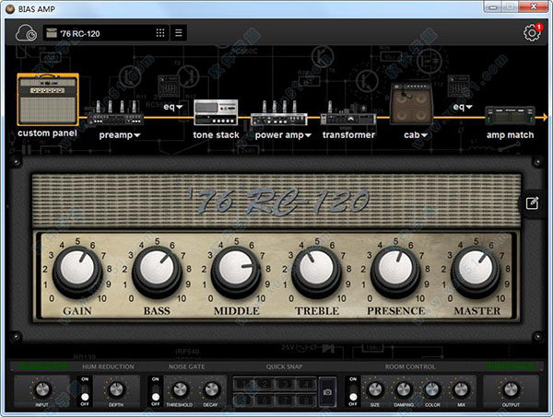Select Quick Snap slot 7
This screenshot has height=417, width=553.
[286, 400]
